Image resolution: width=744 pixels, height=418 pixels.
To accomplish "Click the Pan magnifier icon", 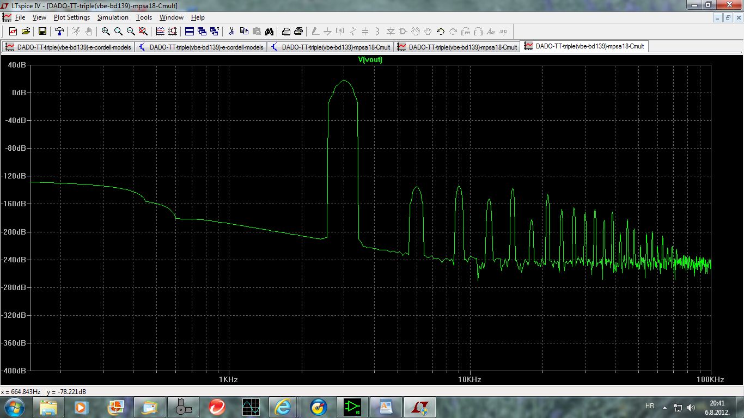I will pos(118,32).
